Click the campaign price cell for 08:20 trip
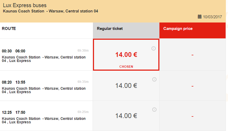Viewport: 228px width, 131px height. (192, 86)
